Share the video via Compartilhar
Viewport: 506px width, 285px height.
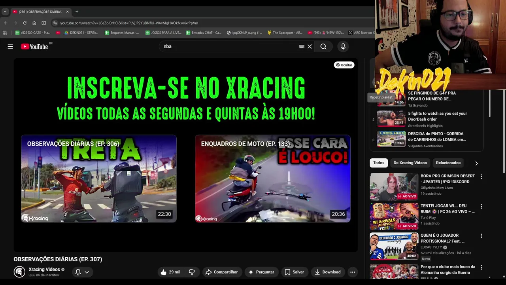tap(222, 272)
